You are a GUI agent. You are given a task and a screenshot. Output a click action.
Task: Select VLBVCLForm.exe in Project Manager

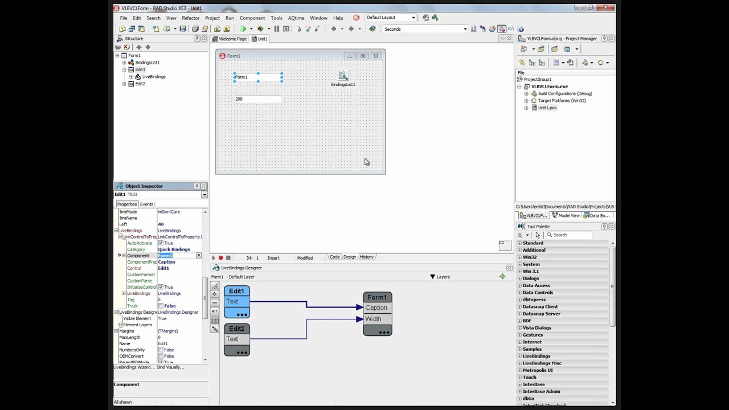(x=550, y=87)
